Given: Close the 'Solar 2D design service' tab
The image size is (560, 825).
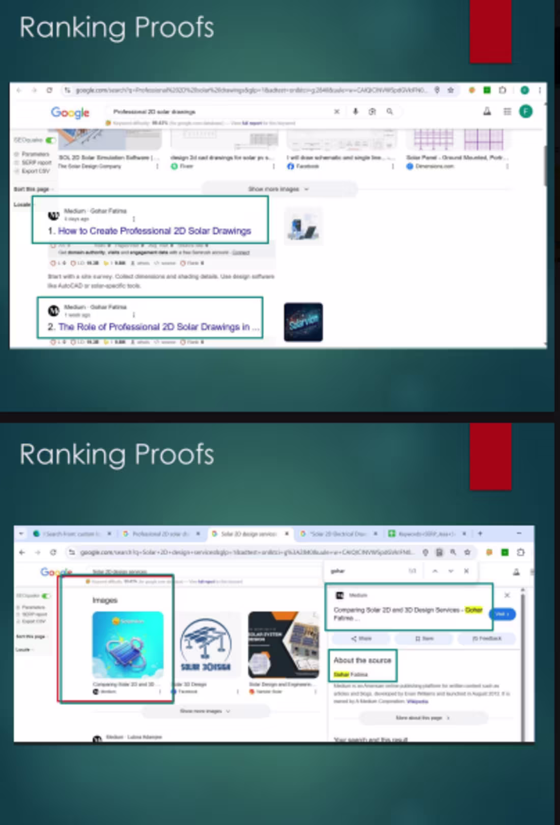Looking at the screenshot, I should click(287, 534).
